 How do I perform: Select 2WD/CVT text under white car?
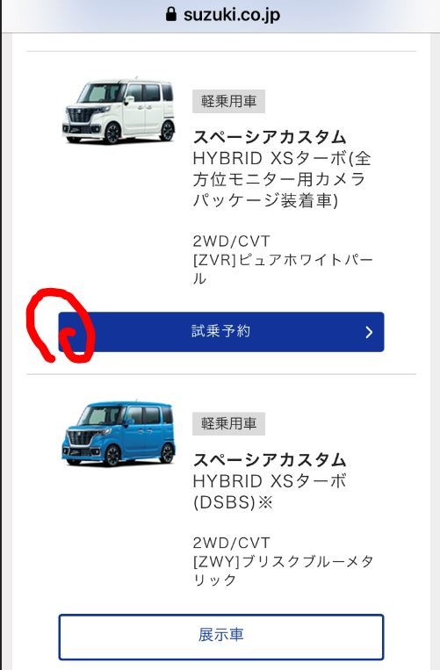[x=231, y=241]
